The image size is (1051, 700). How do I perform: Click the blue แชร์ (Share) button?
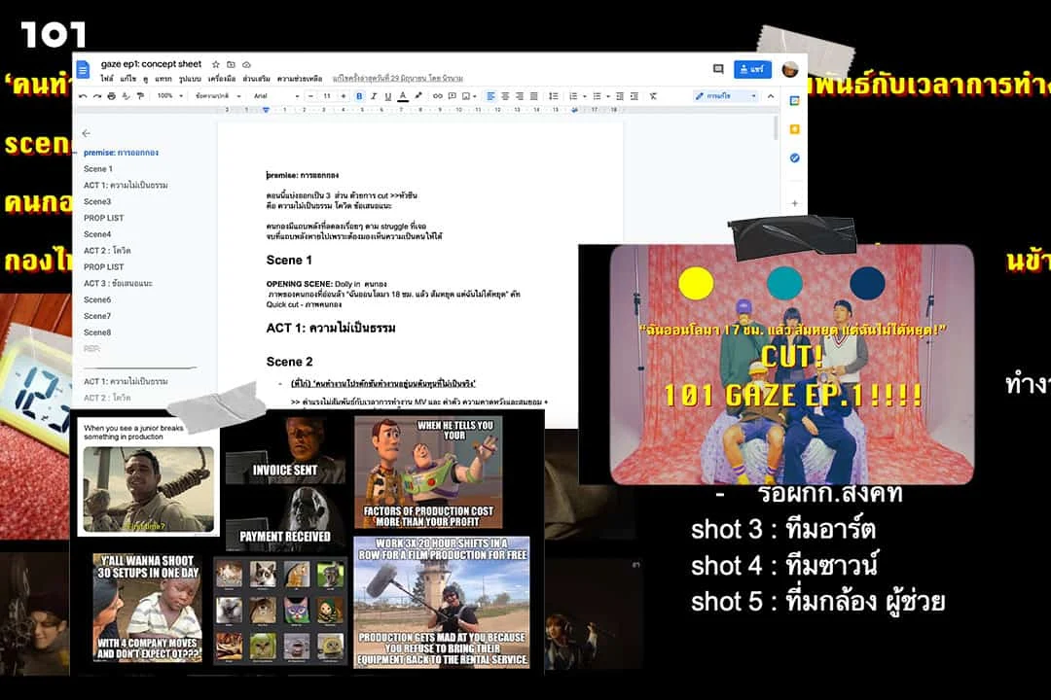tap(752, 69)
